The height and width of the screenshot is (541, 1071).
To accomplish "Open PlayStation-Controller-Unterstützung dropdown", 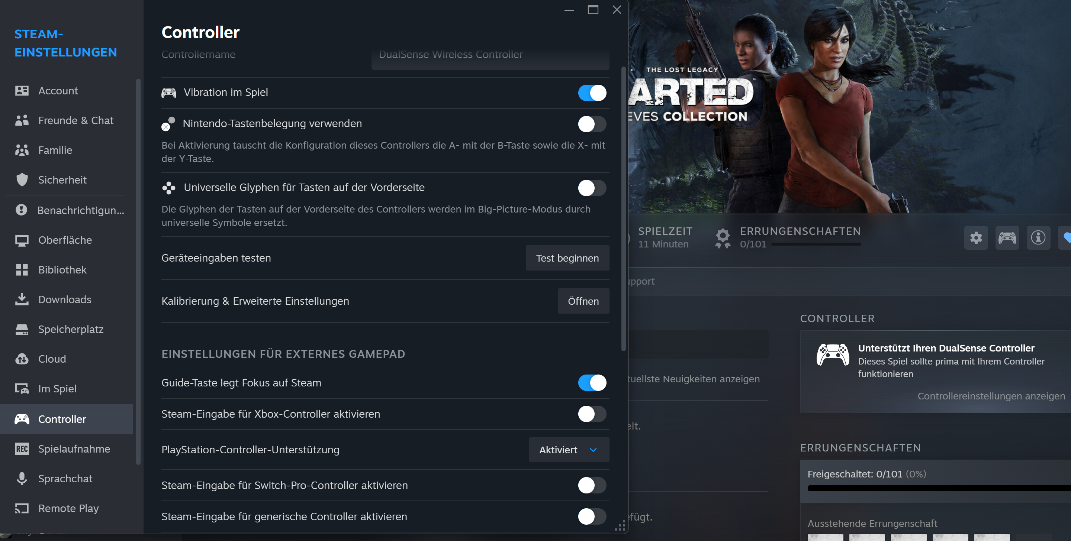I will point(568,450).
